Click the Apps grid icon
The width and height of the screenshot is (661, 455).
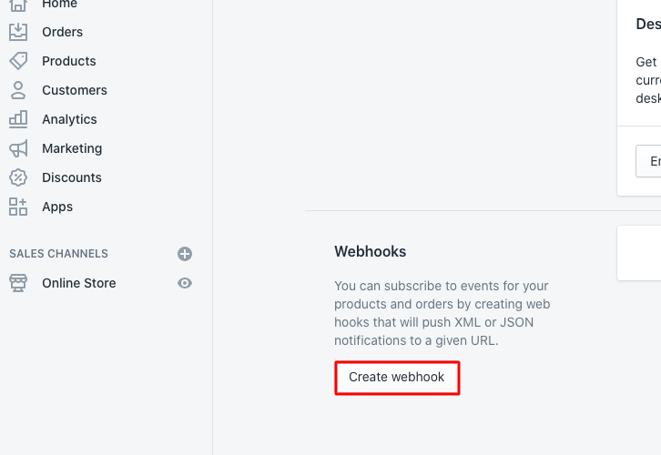tap(18, 207)
